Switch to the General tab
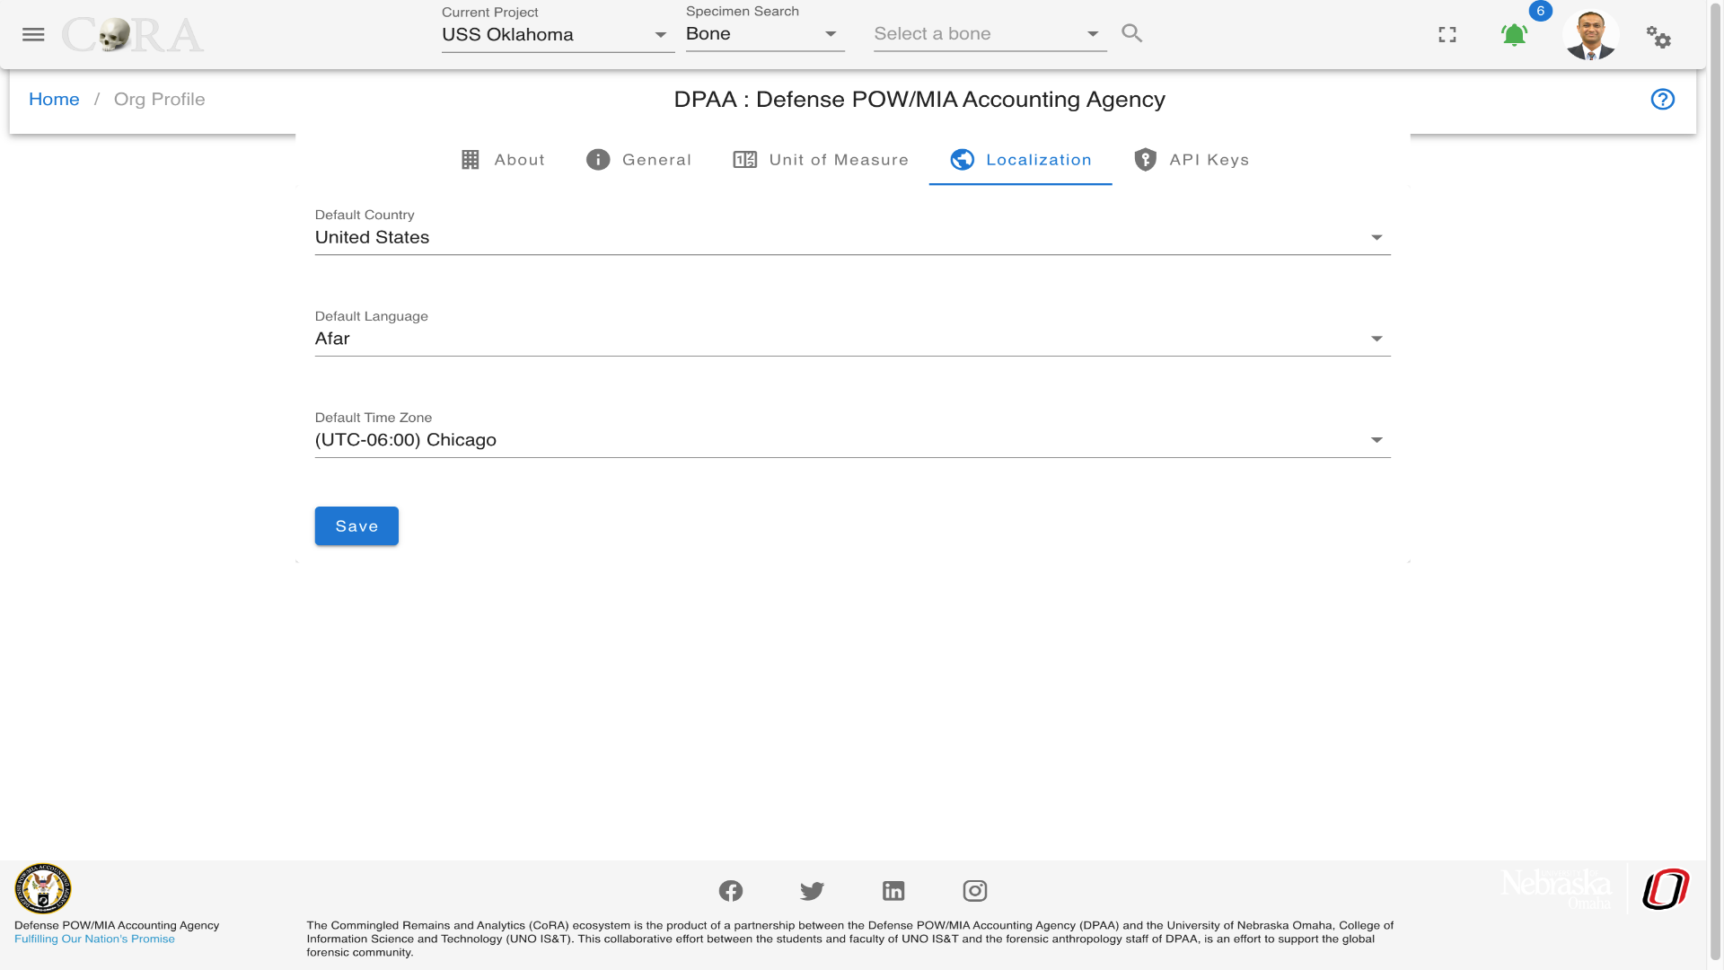The image size is (1724, 970). tap(638, 160)
